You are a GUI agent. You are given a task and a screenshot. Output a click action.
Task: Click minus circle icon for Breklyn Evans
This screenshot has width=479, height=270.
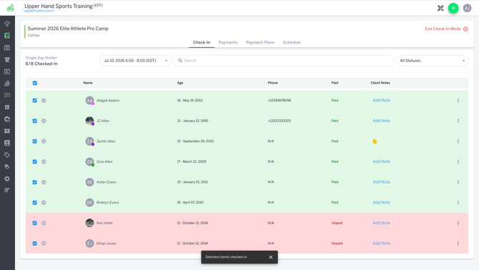[44, 203]
